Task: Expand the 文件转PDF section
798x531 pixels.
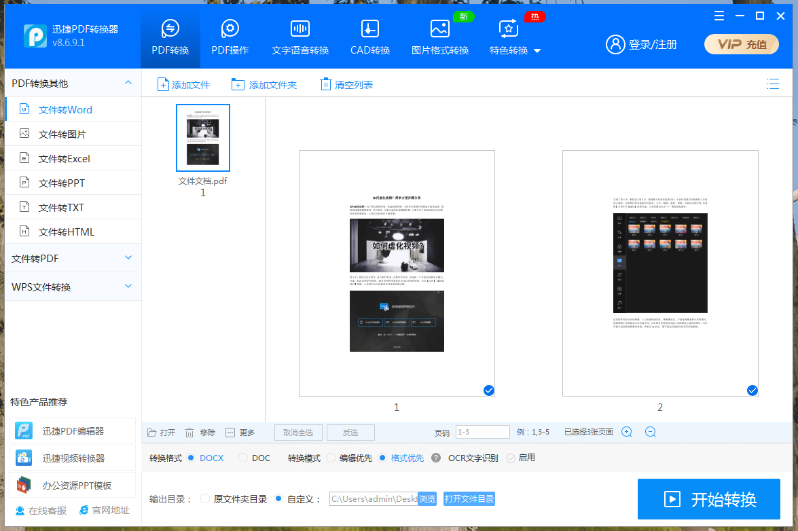Action: pyautogui.click(x=73, y=258)
